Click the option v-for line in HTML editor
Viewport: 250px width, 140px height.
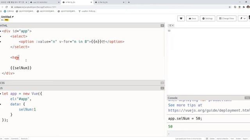[71, 42]
